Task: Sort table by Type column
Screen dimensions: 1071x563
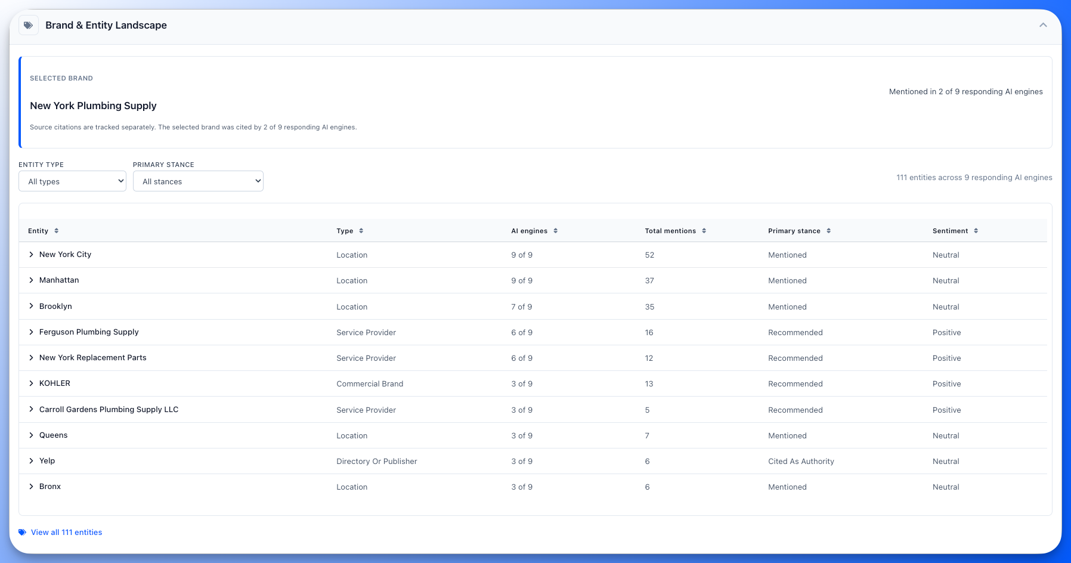Action: (x=361, y=231)
